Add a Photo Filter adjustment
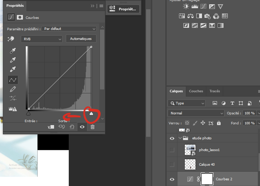The image size is (260, 186). [x=207, y=16]
